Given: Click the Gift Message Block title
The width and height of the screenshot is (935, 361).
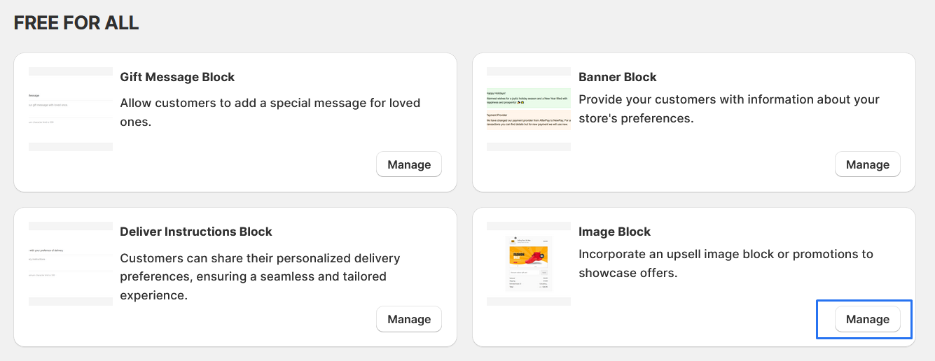Looking at the screenshot, I should [x=177, y=77].
